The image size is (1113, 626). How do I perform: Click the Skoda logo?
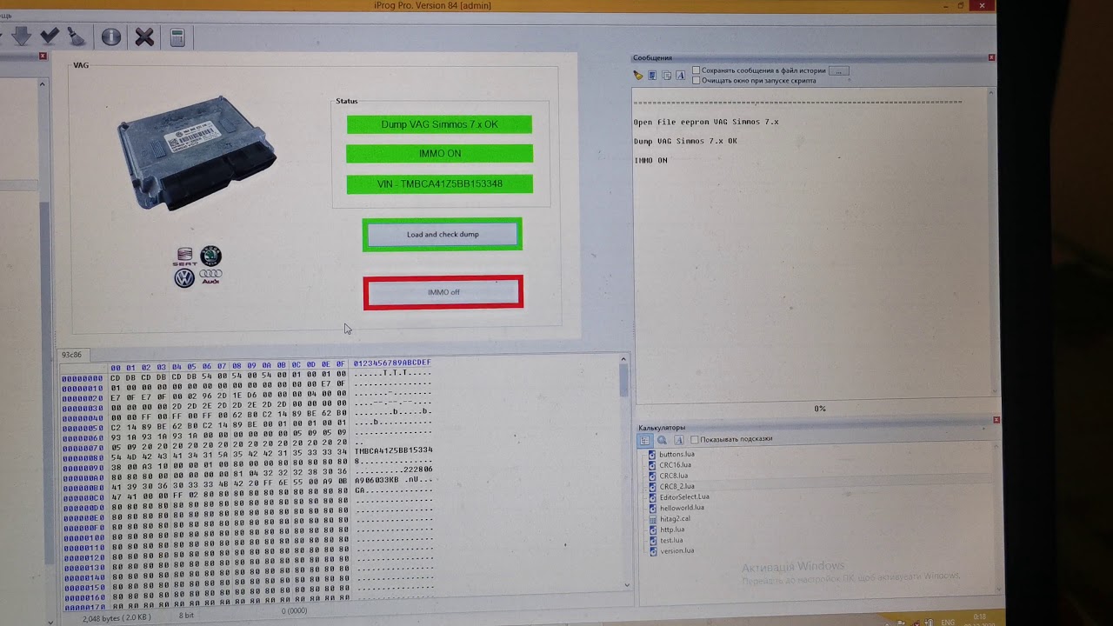click(x=210, y=256)
